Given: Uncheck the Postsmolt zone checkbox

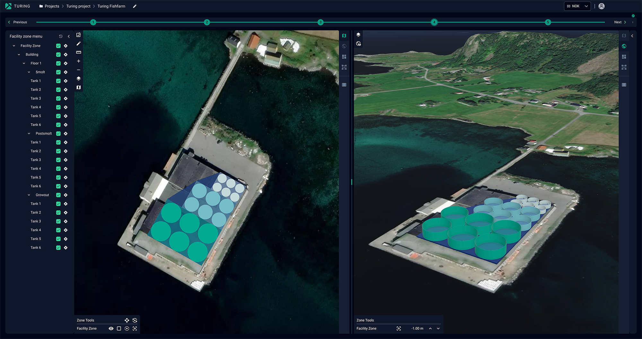Looking at the screenshot, I should pos(58,134).
